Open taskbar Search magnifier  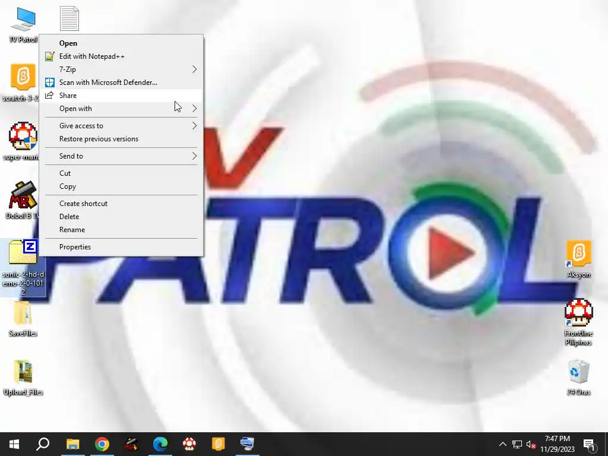43,444
